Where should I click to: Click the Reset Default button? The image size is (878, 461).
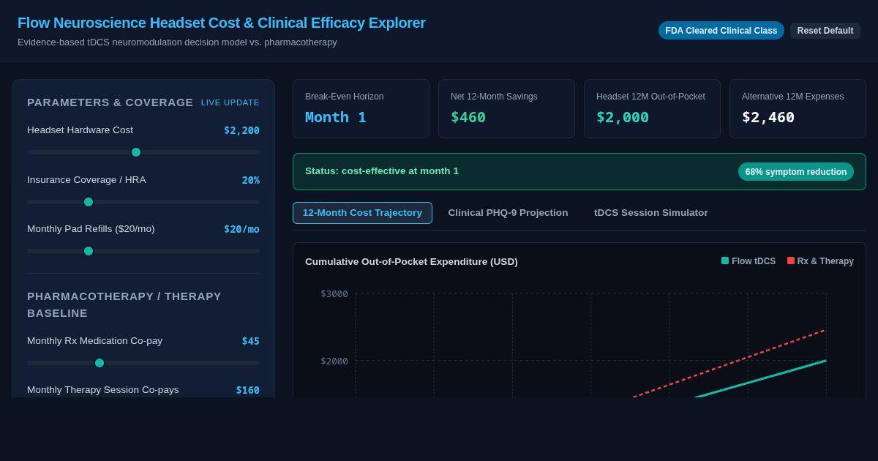coord(825,31)
